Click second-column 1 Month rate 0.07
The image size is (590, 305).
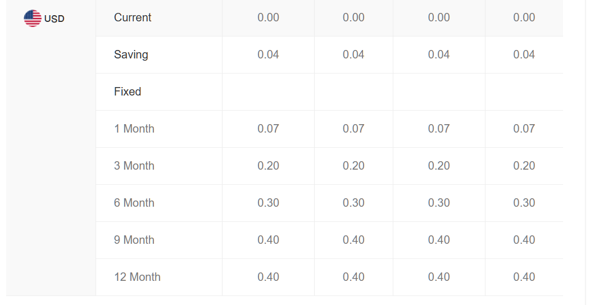point(353,129)
